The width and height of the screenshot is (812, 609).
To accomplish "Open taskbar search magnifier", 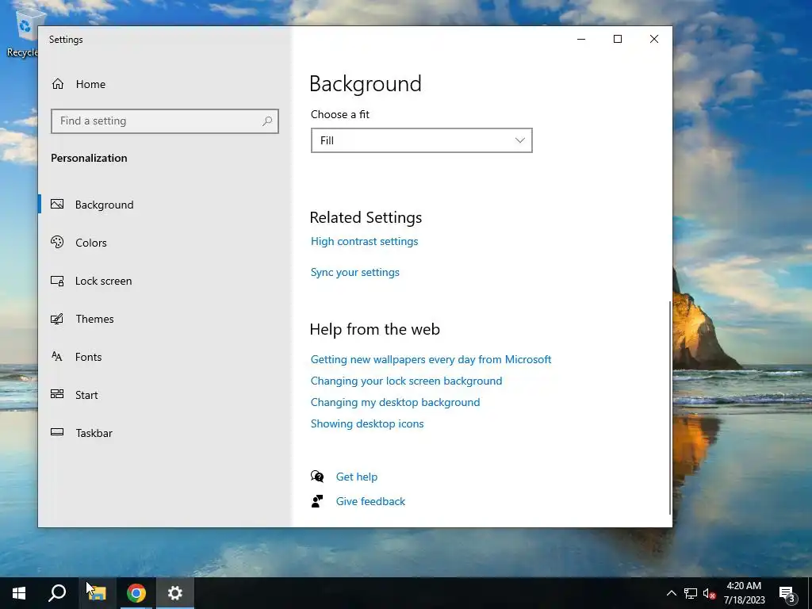I will coord(57,593).
